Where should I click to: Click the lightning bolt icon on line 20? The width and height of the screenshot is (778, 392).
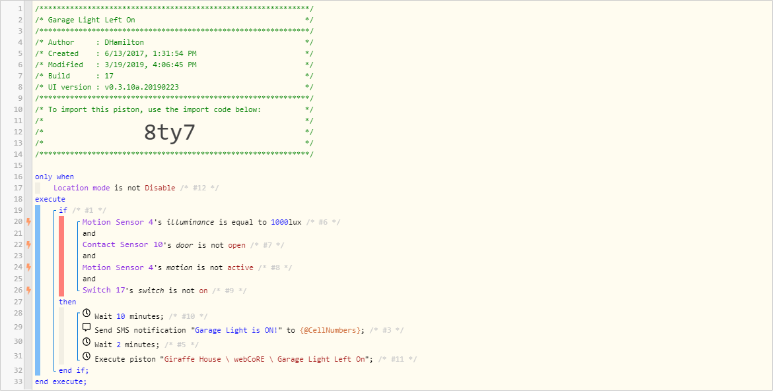pos(29,222)
